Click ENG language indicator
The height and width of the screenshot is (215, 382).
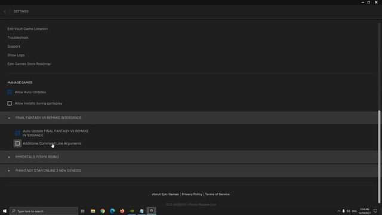pyautogui.click(x=355, y=211)
